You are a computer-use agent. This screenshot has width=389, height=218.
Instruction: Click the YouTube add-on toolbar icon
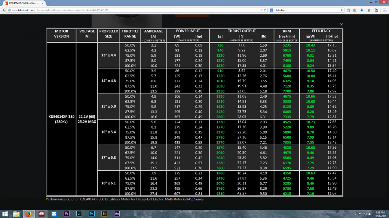tap(376, 10)
